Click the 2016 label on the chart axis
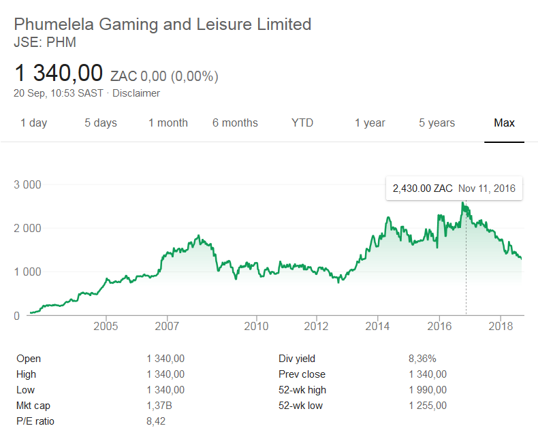Viewport: 538px width, 441px height. pos(440,327)
